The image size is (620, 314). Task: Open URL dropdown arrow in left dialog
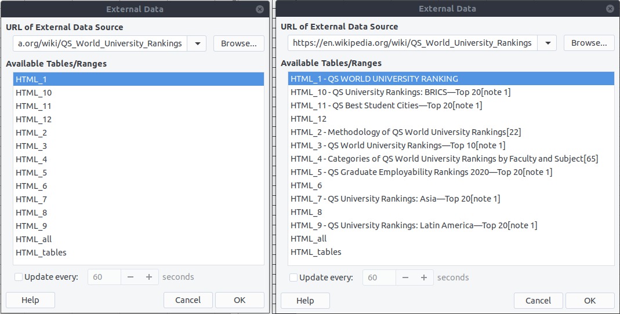pos(197,43)
